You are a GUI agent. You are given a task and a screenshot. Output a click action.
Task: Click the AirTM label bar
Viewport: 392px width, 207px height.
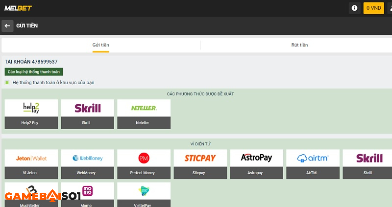tap(313, 173)
